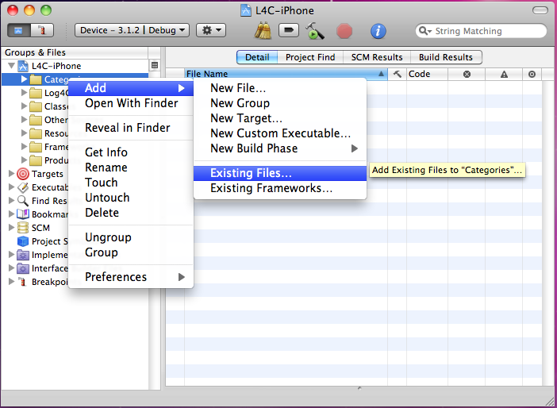Choose Untouch from context menu
The height and width of the screenshot is (408, 557).
tap(131, 198)
